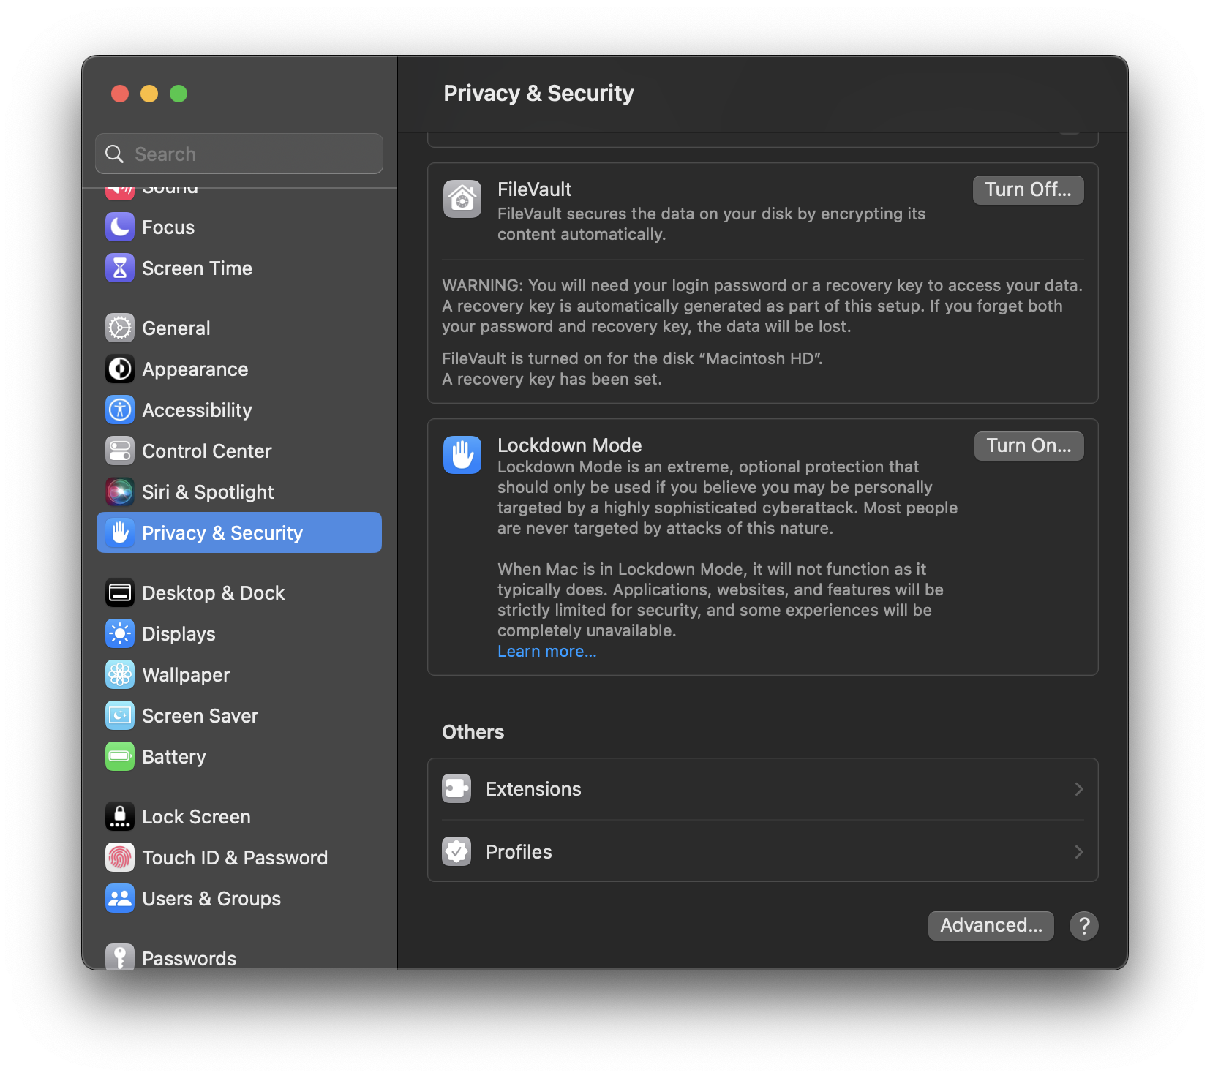The width and height of the screenshot is (1210, 1078).
Task: Select the Battery icon in sidebar
Action: point(120,757)
